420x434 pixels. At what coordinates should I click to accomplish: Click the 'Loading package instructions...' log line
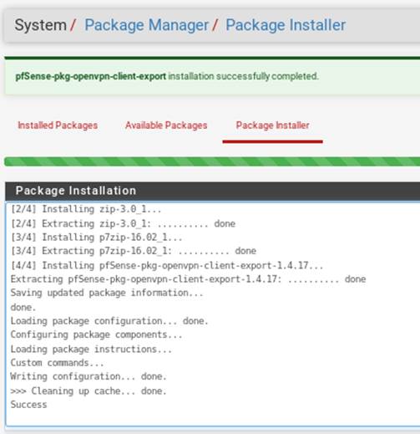coord(91,350)
